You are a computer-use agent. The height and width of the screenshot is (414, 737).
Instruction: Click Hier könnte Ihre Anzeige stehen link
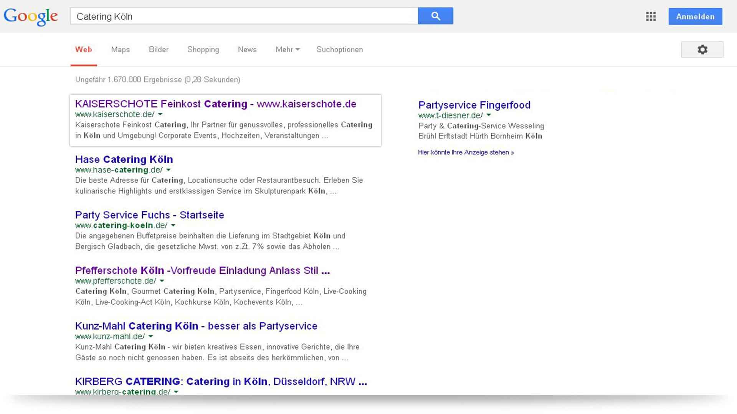click(466, 152)
